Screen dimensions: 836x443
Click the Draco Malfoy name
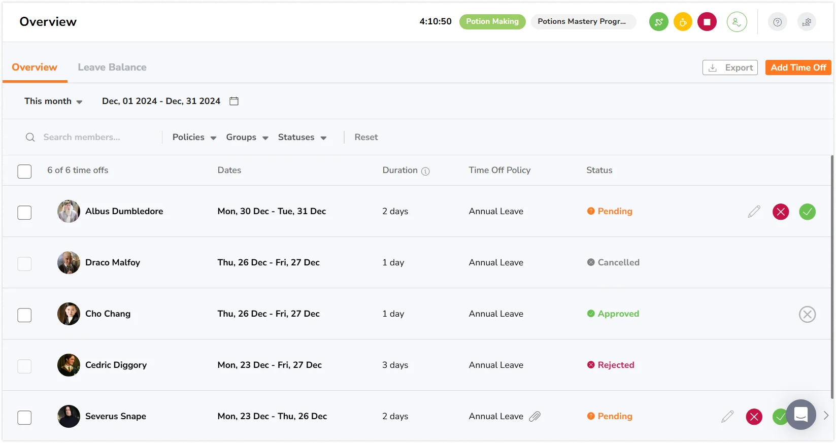click(113, 262)
